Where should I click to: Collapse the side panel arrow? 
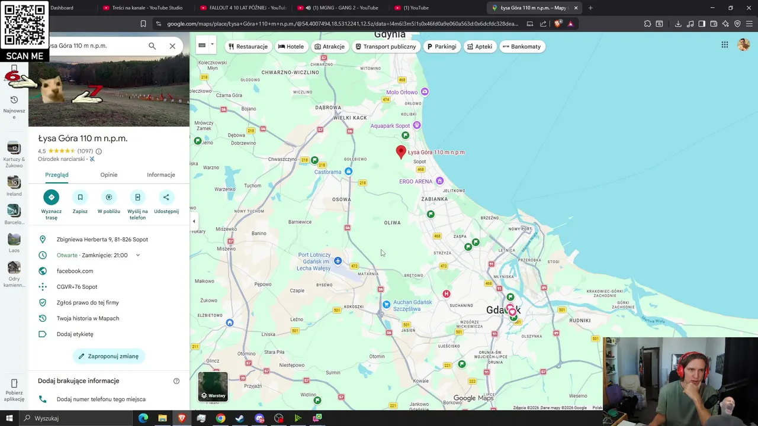pos(194,221)
